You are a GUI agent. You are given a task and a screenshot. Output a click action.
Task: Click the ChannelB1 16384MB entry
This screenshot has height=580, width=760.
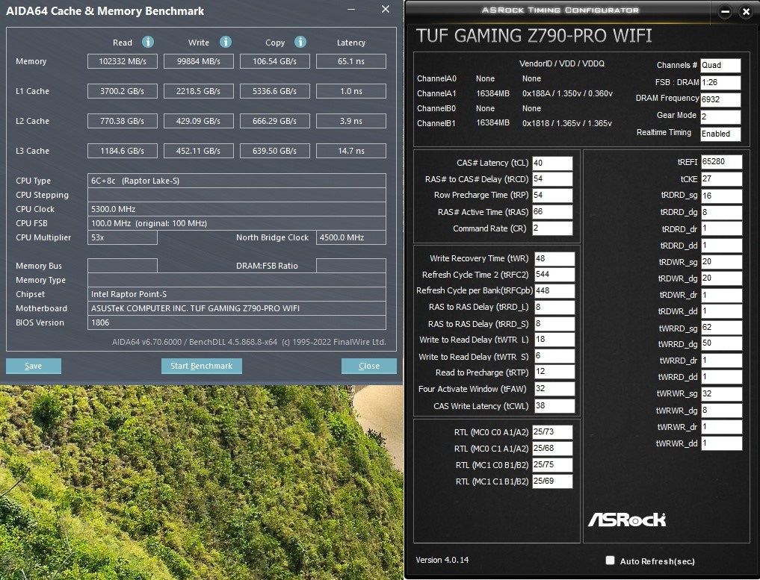point(492,123)
